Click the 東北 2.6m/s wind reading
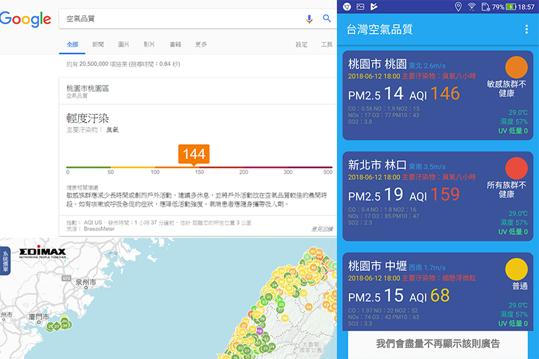539x359 pixels. (x=427, y=65)
